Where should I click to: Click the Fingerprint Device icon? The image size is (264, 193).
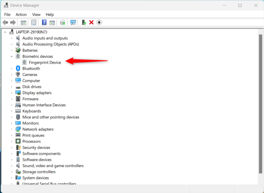(x=24, y=62)
